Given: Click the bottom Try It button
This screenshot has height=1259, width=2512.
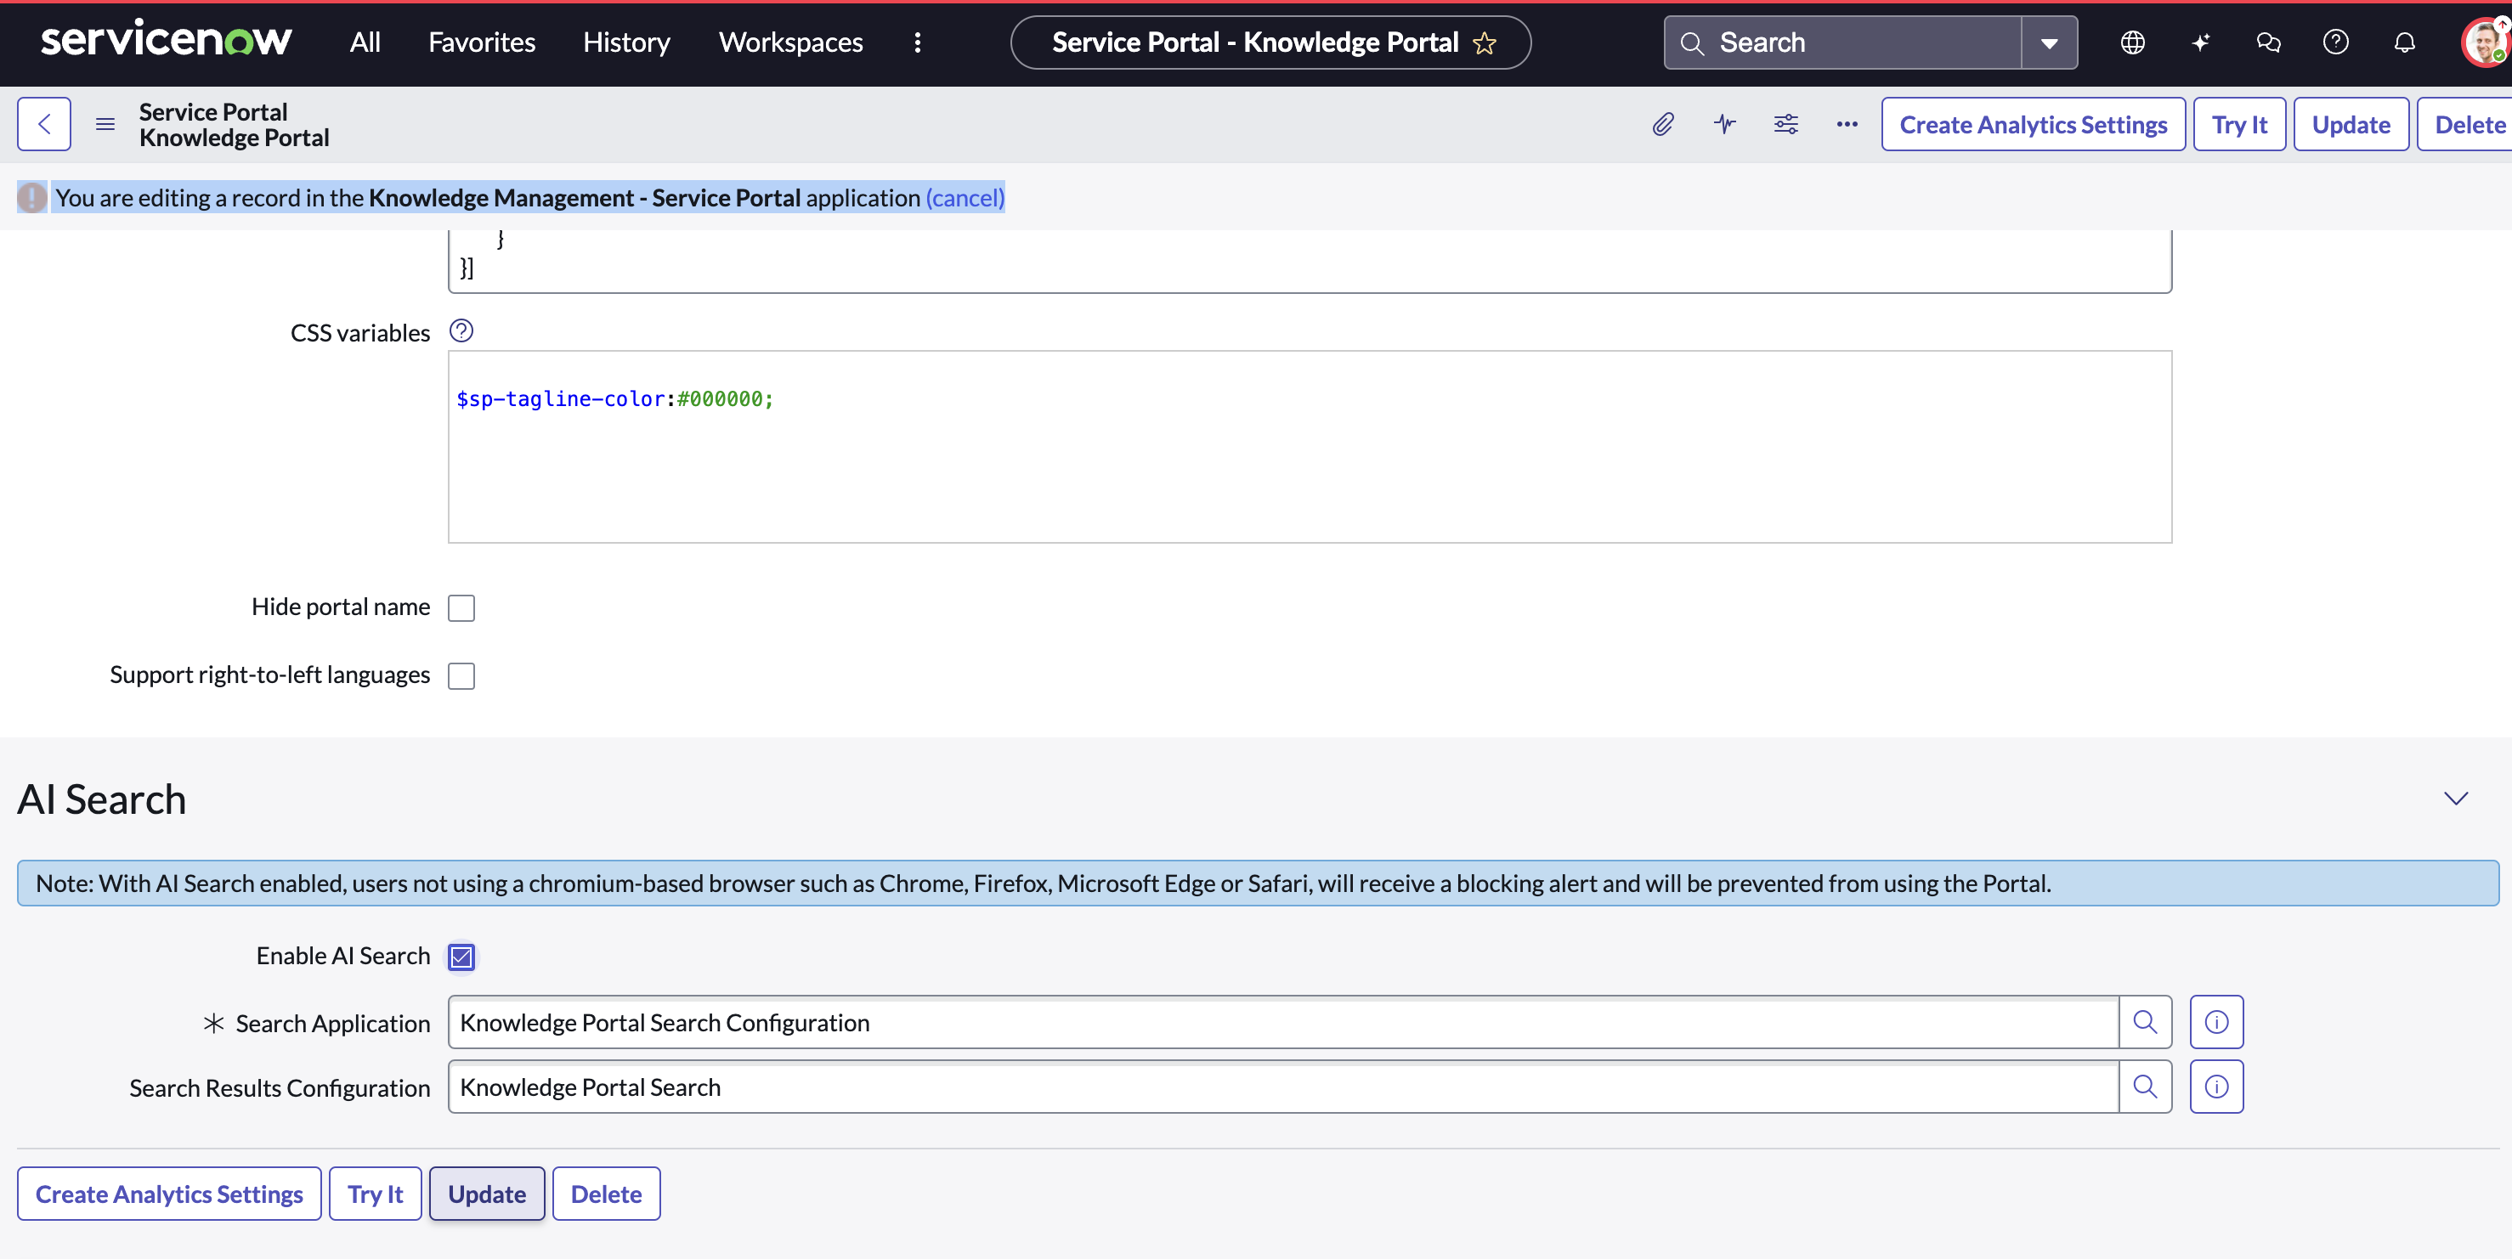Looking at the screenshot, I should 375,1194.
